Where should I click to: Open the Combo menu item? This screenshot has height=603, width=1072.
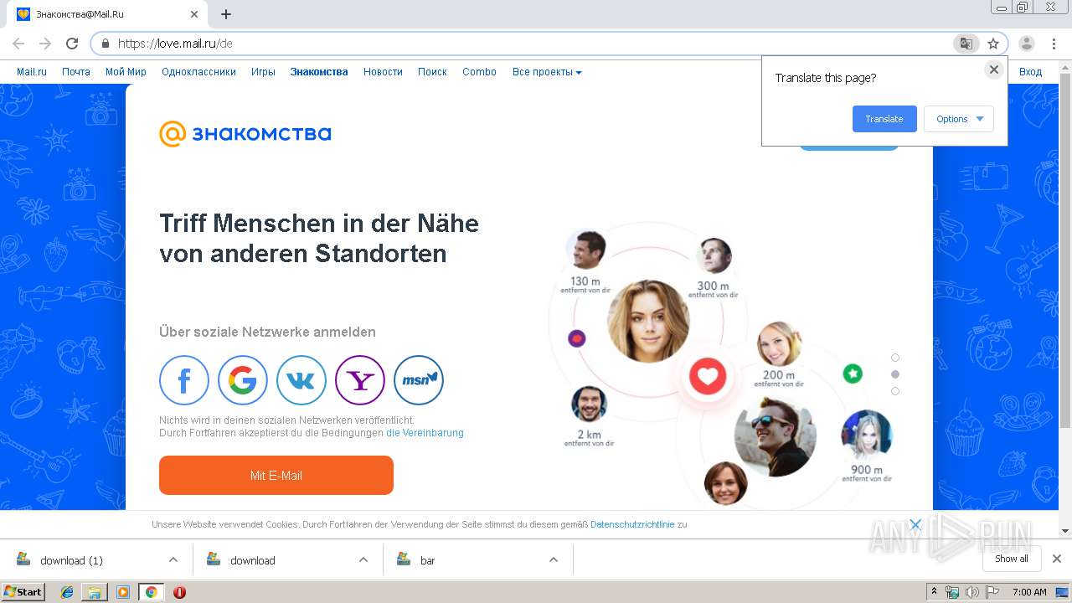click(479, 72)
